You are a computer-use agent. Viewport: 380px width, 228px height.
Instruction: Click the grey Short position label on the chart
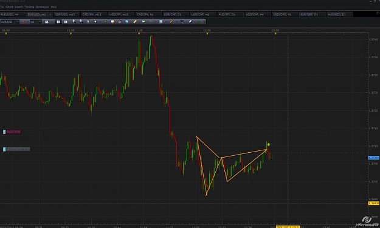(16, 149)
